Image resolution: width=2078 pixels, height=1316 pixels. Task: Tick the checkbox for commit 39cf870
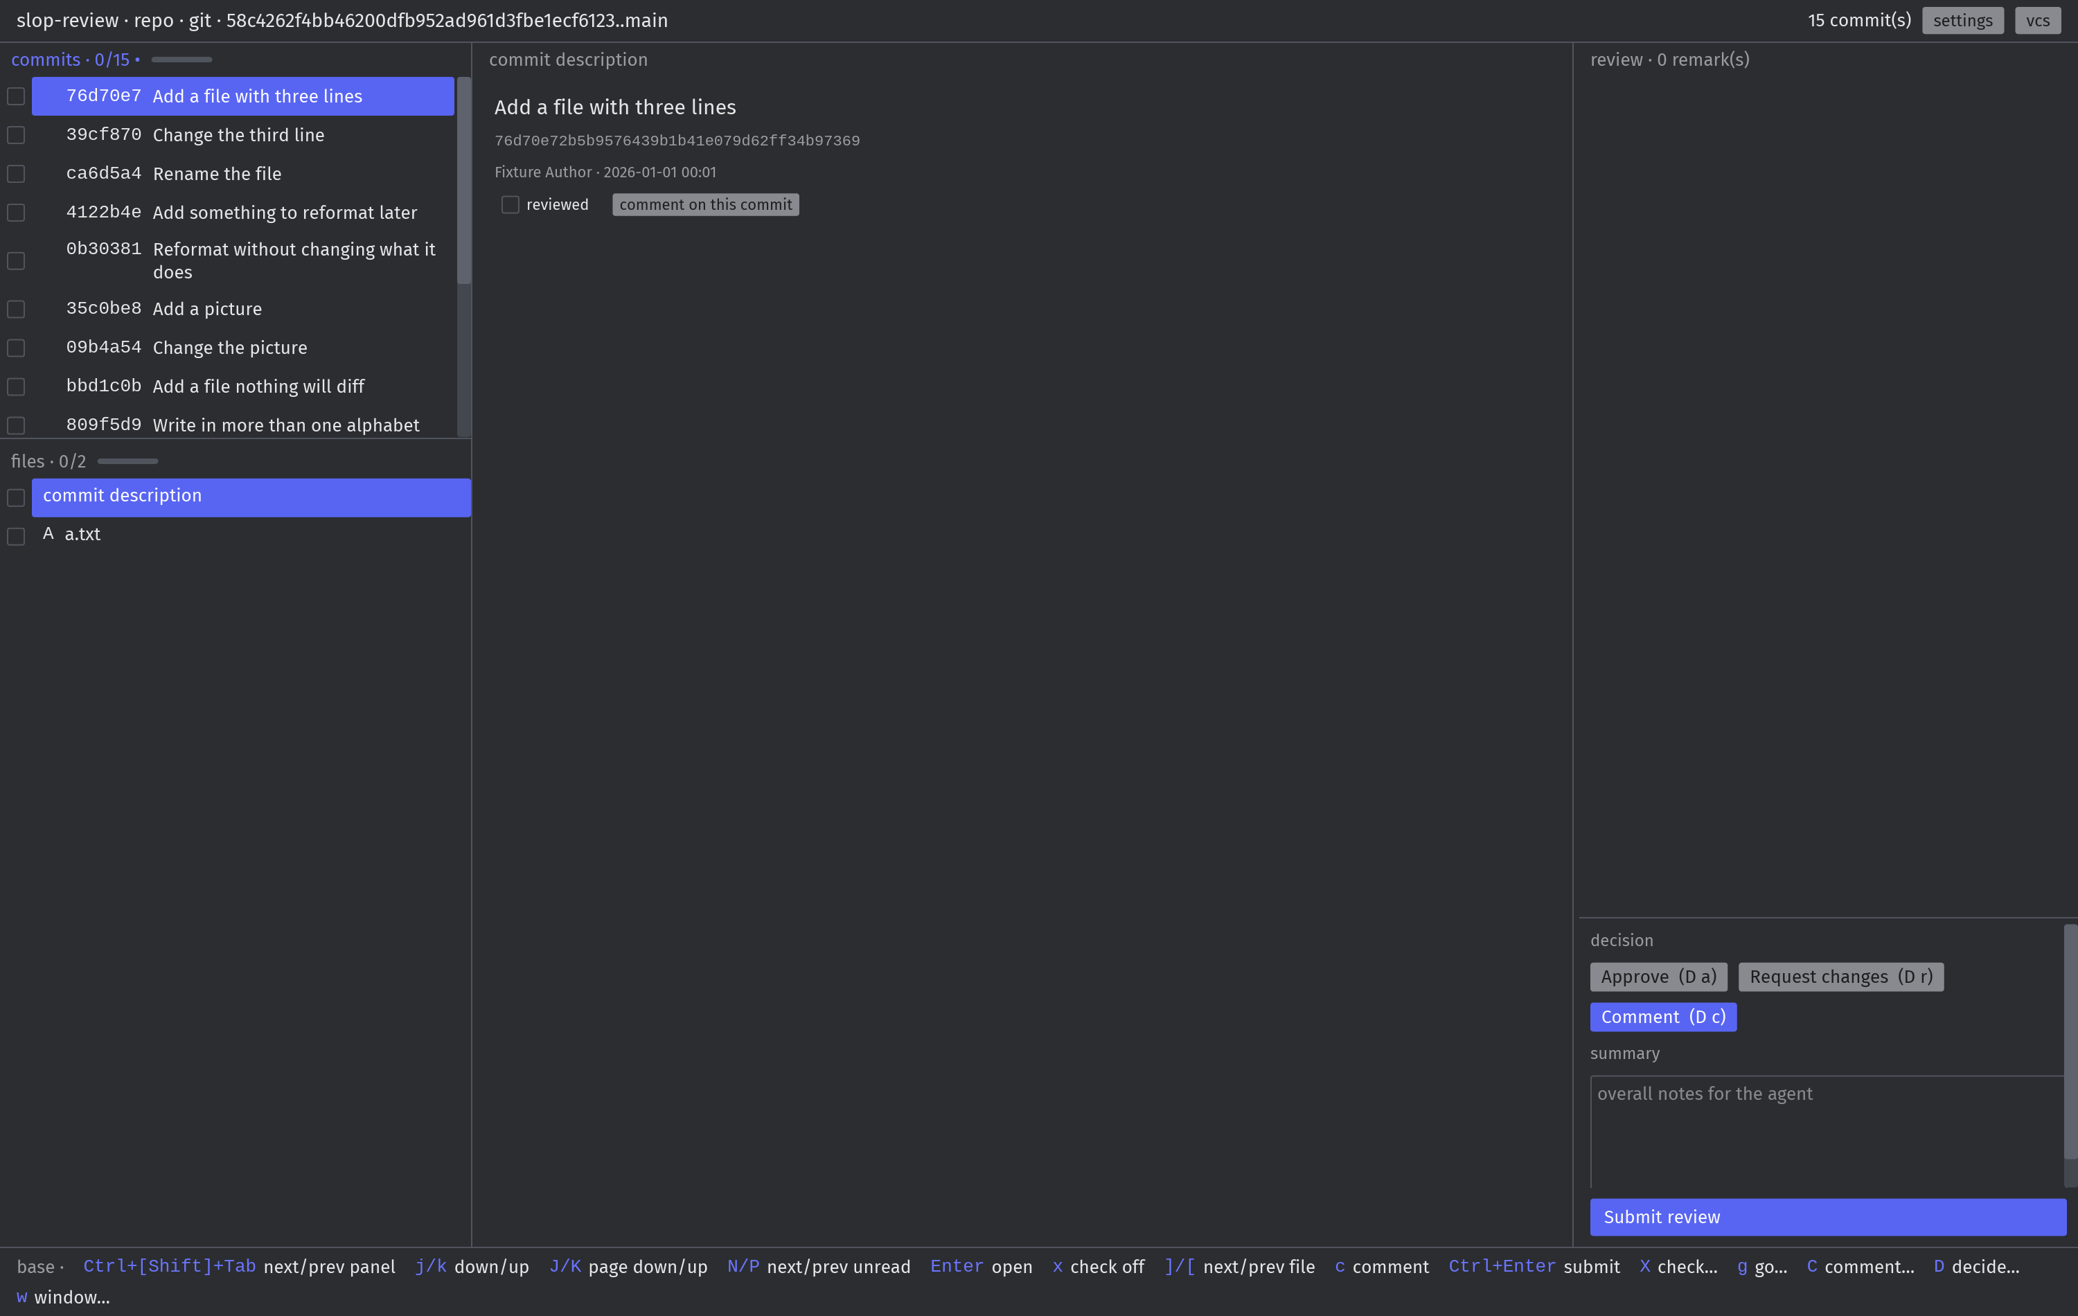pos(17,136)
